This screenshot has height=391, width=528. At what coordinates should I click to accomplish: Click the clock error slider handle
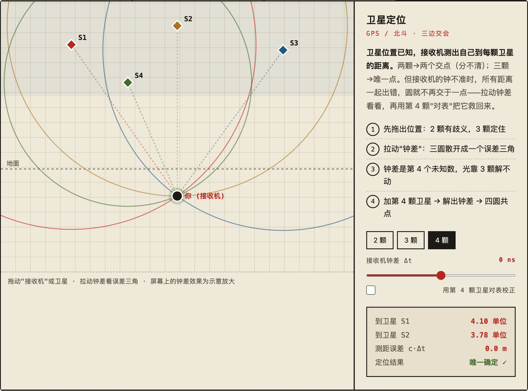(x=441, y=275)
